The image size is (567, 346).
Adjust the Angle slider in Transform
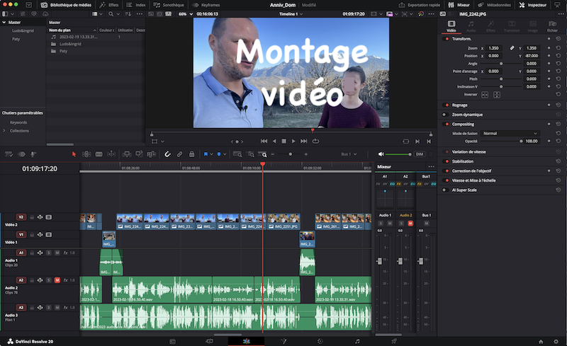tap(501, 64)
